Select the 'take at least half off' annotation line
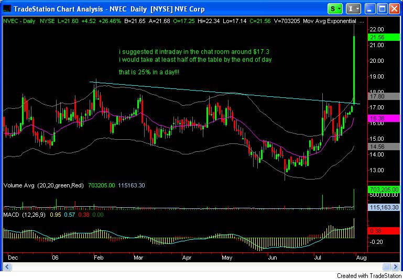This screenshot has width=403, height=279. [195, 60]
